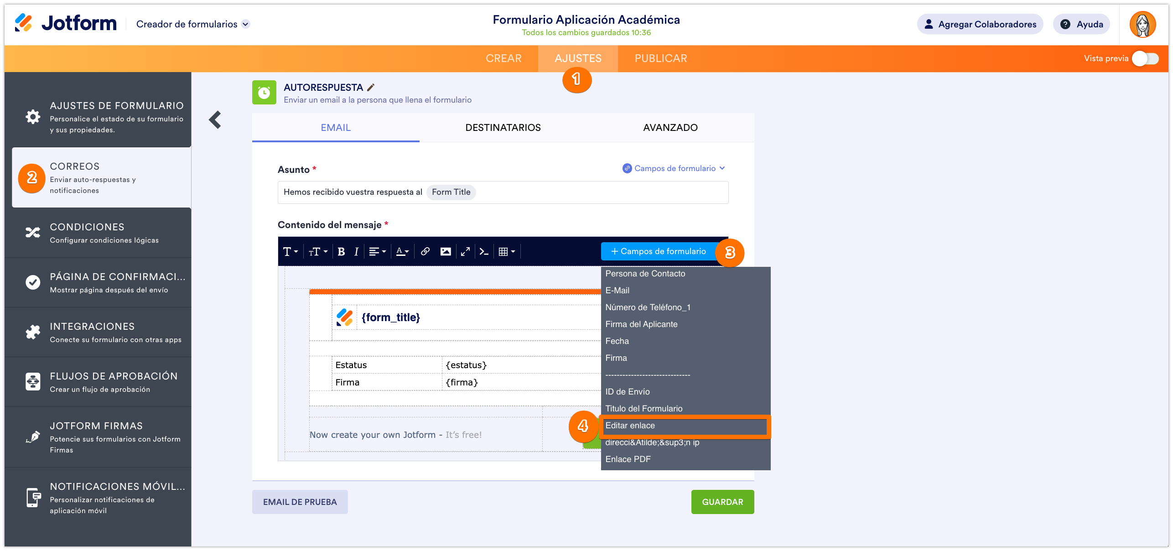Click the Guardar button
The height and width of the screenshot is (551, 1173).
pos(722,502)
